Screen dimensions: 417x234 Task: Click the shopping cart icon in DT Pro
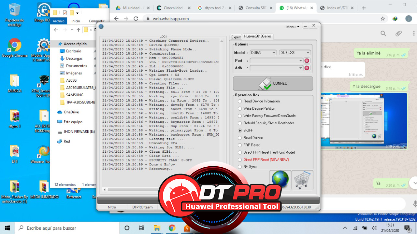click(302, 180)
